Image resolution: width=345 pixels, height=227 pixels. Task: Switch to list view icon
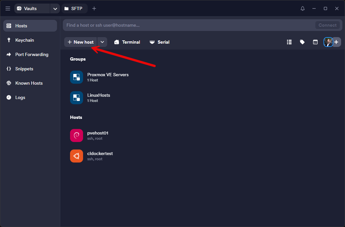289,42
